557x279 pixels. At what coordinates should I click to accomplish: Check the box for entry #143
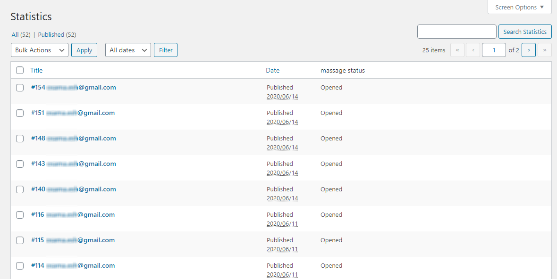20,164
